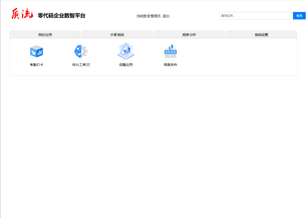The image size is (307, 218).
Task: Click the 退出 logout link
Action: point(166,16)
